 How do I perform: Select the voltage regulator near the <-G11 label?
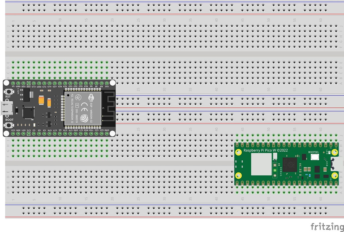coord(27,95)
